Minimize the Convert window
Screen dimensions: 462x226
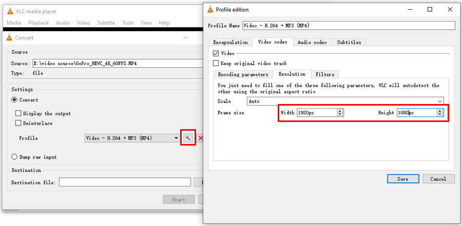click(x=186, y=38)
